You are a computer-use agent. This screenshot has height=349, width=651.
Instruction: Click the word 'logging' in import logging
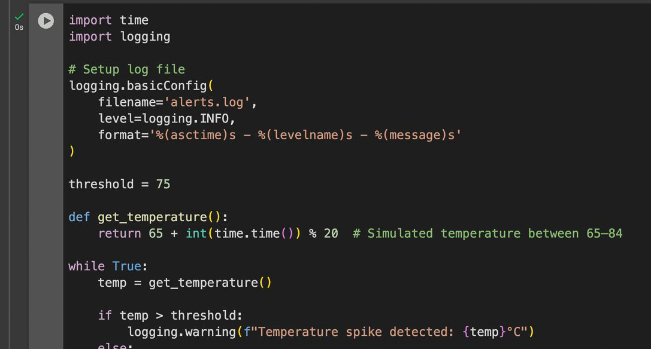[146, 37]
